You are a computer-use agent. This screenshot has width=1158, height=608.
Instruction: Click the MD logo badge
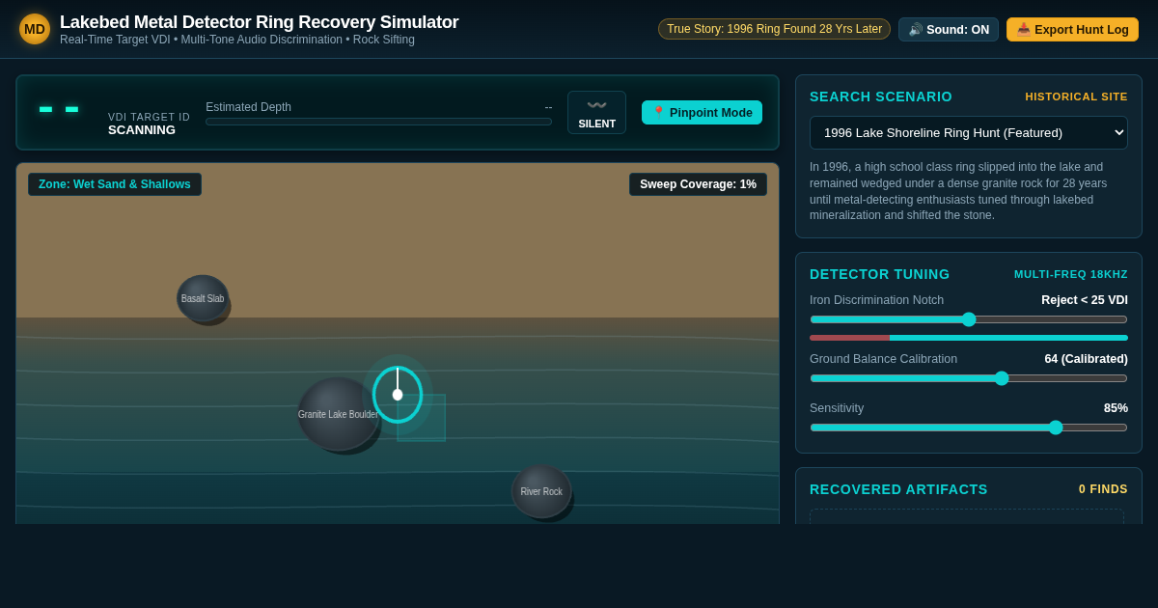click(35, 29)
